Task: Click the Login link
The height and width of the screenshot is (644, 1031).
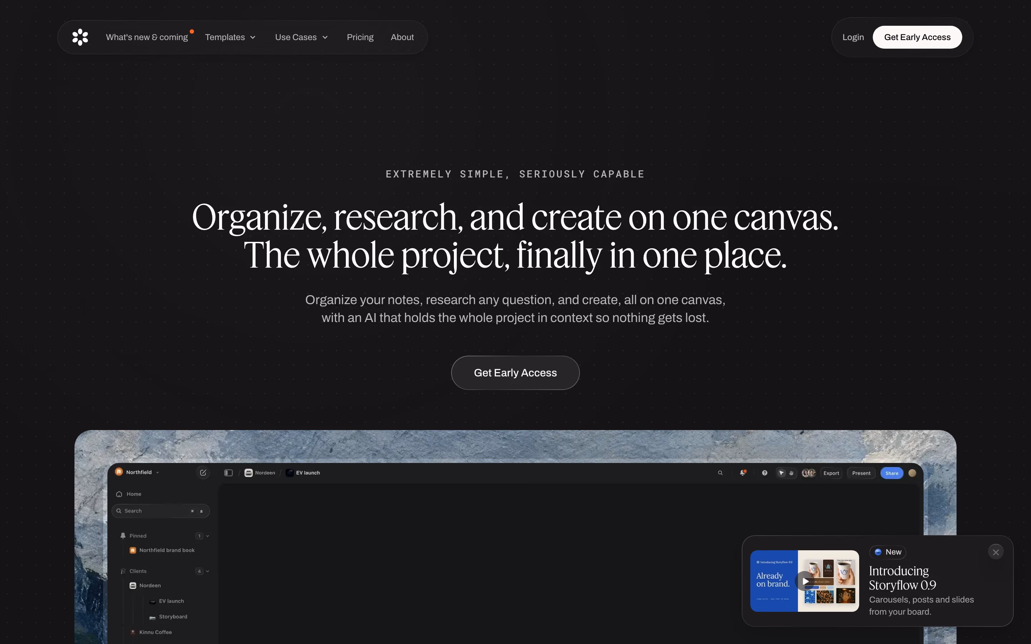Action: click(853, 37)
